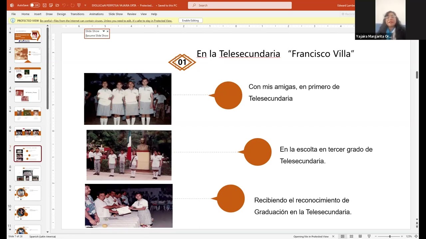Select slide 6 thumbnail
Screen dimensions: 426x239
click(28, 134)
